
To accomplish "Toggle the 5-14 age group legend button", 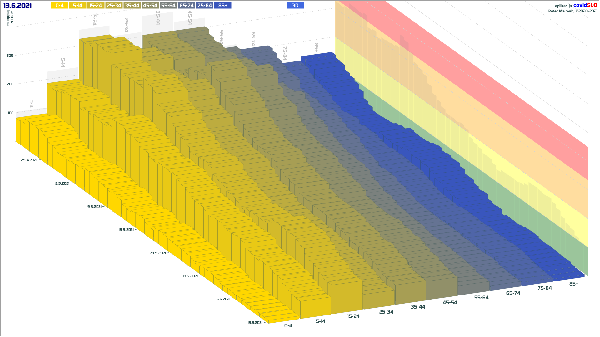I will [x=78, y=6].
